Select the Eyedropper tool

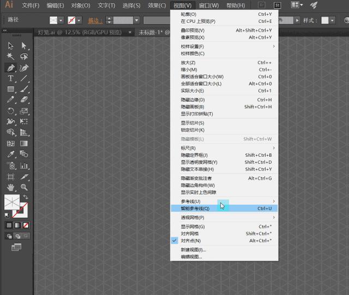pyautogui.click(x=10, y=154)
